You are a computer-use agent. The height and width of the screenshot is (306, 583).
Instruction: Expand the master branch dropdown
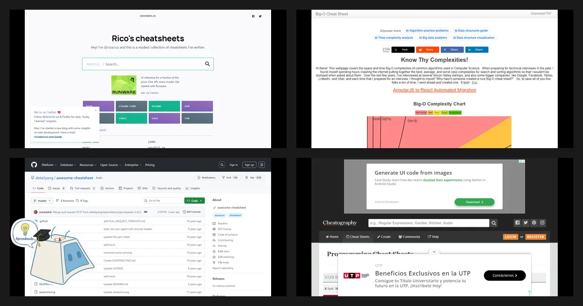[x=42, y=201]
